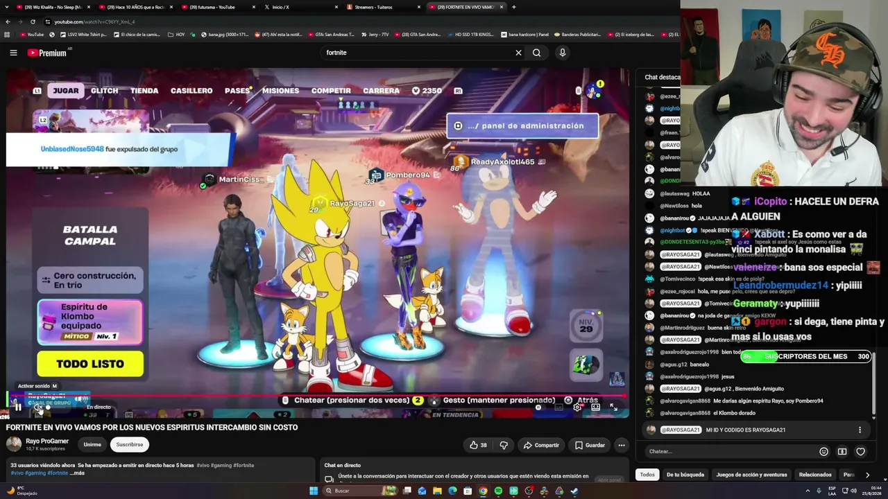Image resolution: width=888 pixels, height=499 pixels.
Task: Go to YouTube Premium home logo
Action: tap(47, 53)
